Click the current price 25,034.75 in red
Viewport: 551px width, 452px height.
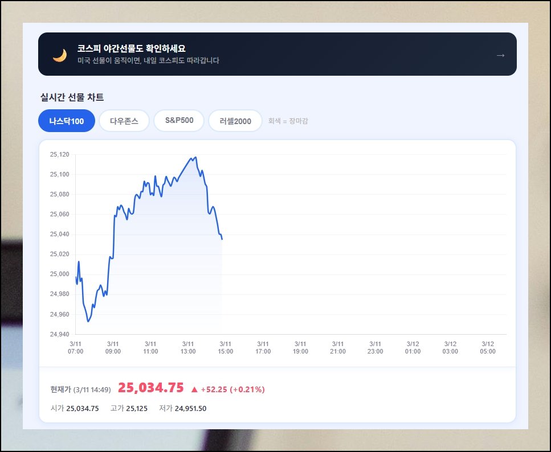coord(151,388)
